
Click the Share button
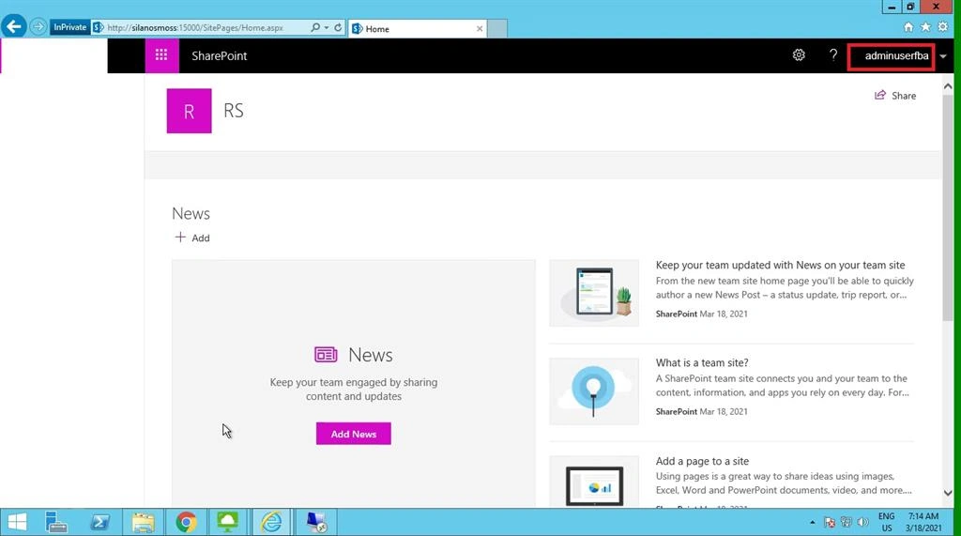895,95
